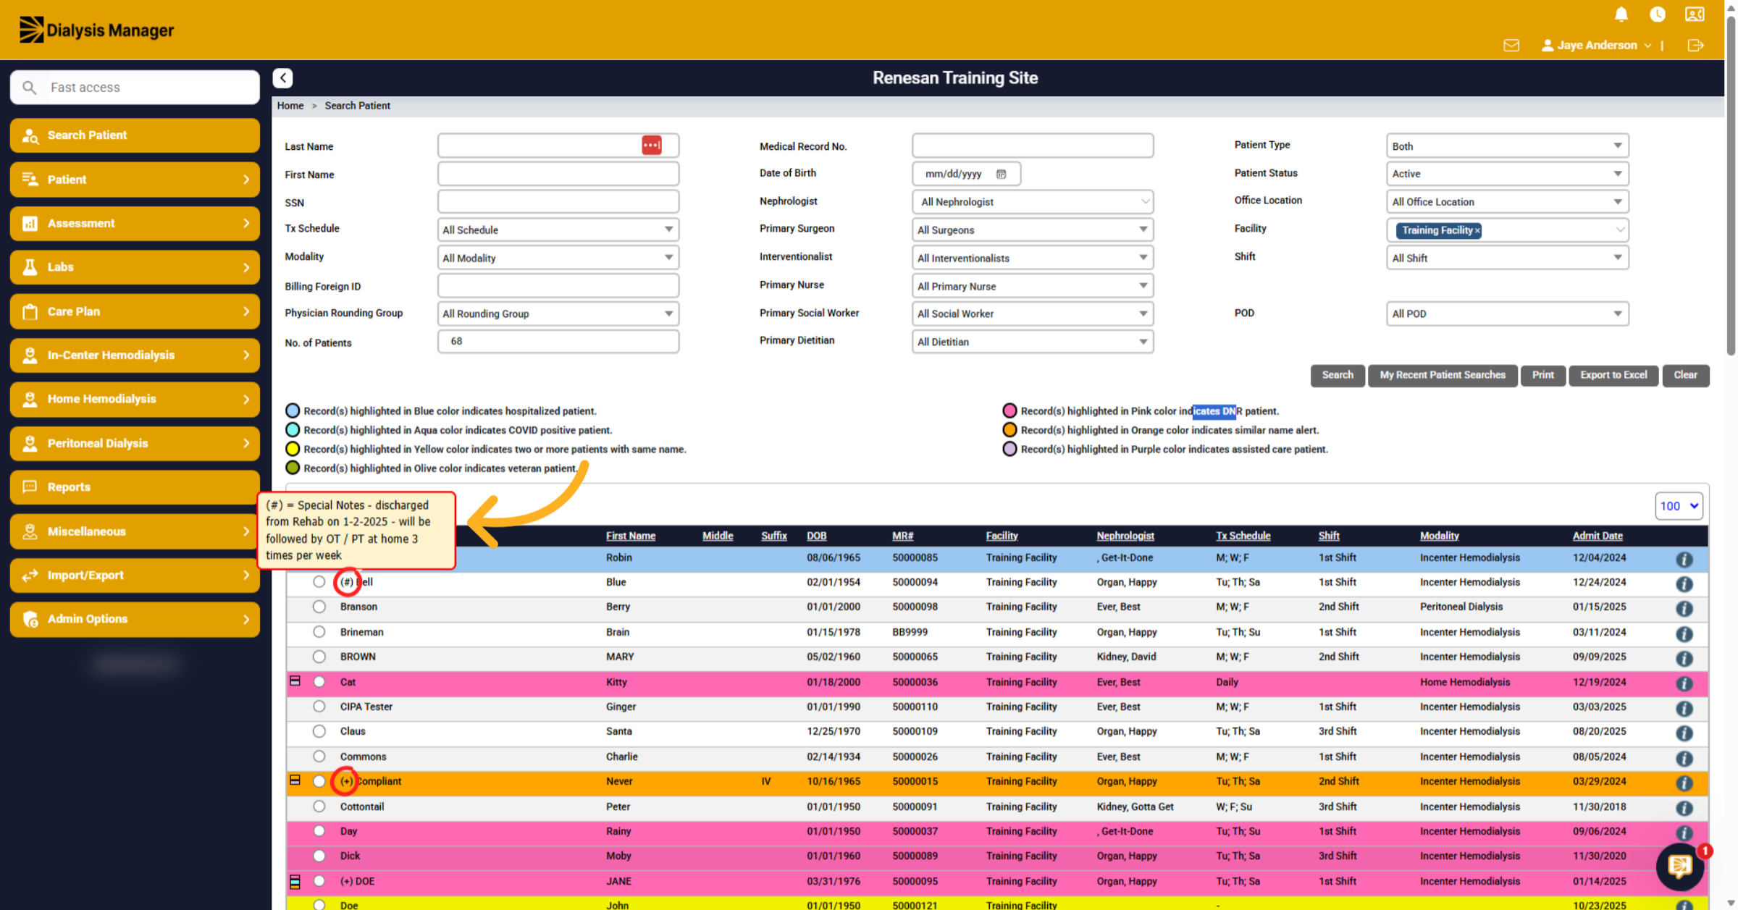1738x910 pixels.
Task: Click the olive veteran legend swatch
Action: coord(293,468)
